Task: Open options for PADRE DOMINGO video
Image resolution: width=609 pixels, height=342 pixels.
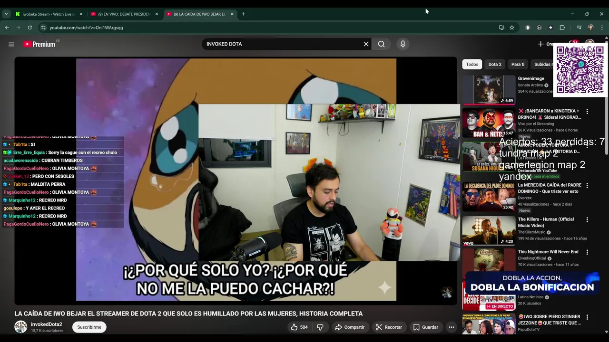Action: point(587,186)
